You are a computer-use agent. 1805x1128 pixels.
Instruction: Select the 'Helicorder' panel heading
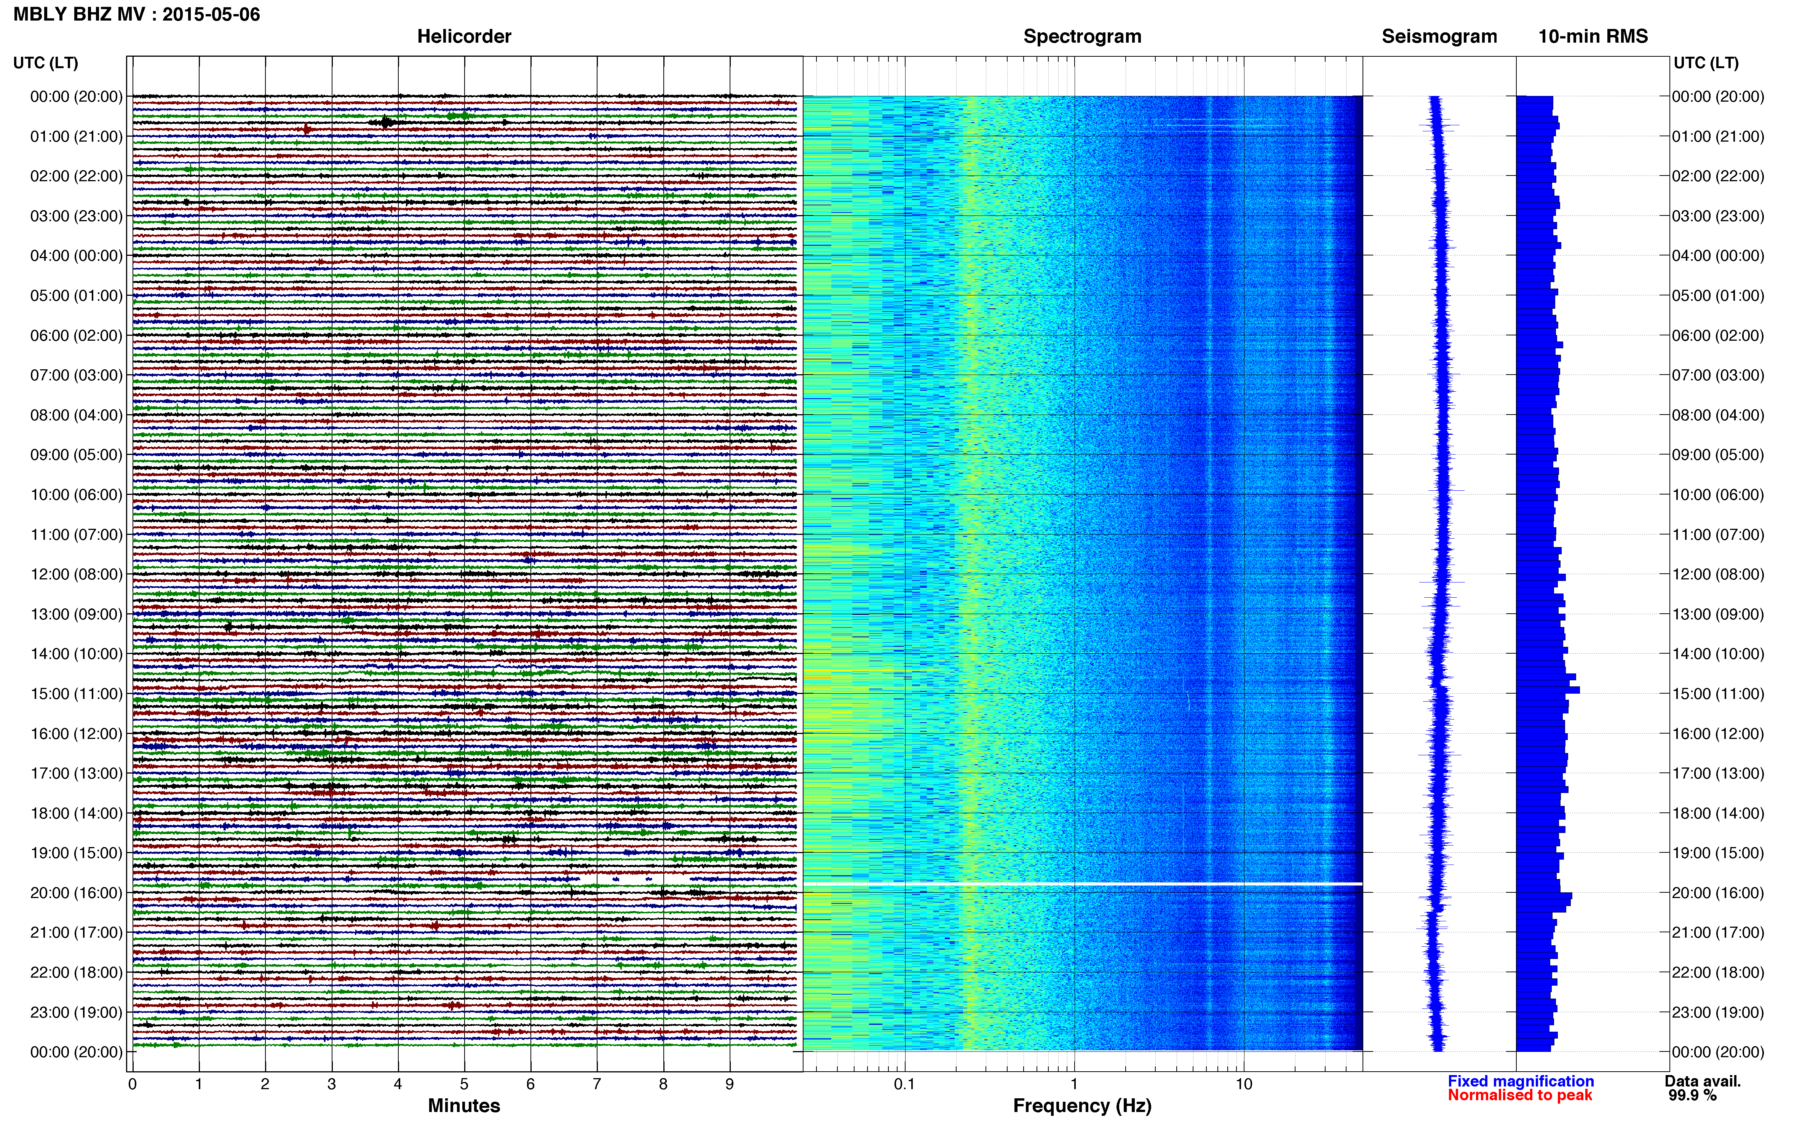tap(464, 37)
